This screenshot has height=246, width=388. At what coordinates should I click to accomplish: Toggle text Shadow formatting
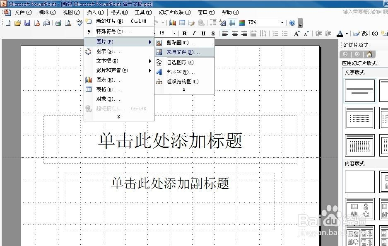[213, 34]
